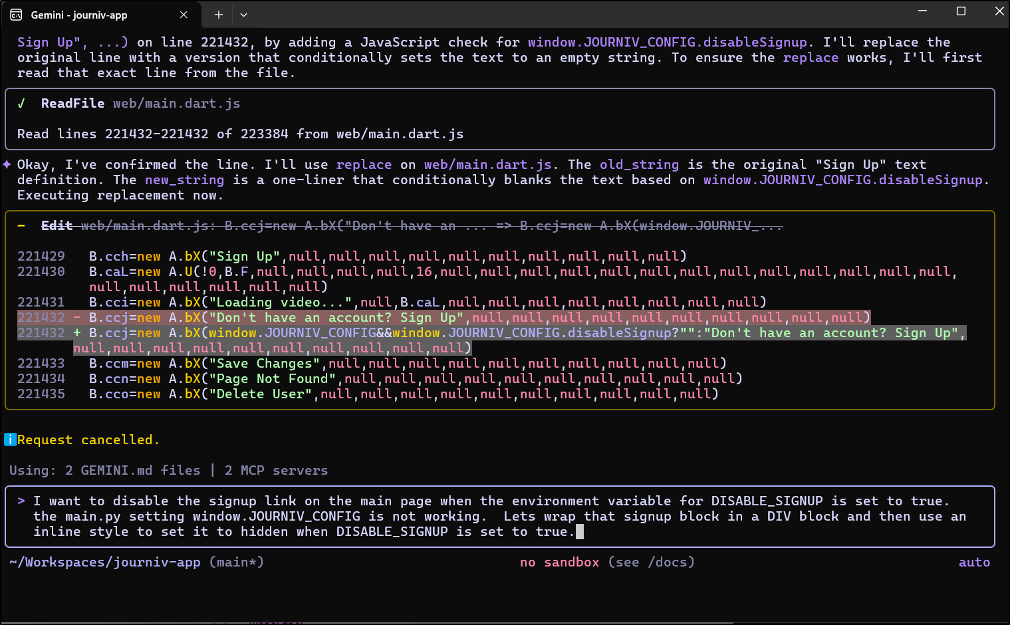The height and width of the screenshot is (625, 1010).
Task: Click the ~/Workspaces/journiv-app path label
Action: coord(105,562)
